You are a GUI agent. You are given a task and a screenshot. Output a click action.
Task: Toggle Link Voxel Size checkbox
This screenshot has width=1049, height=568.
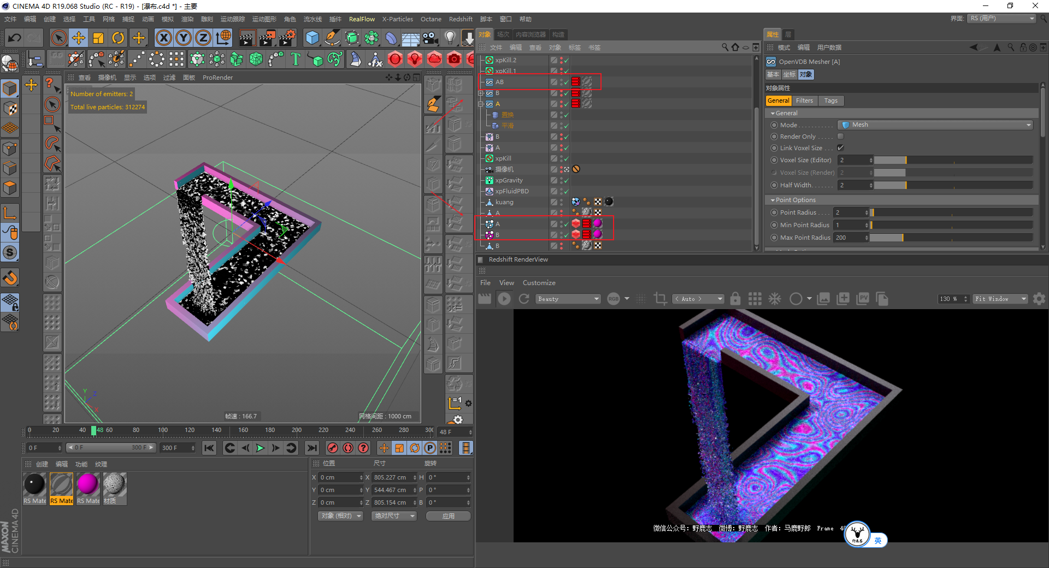click(x=841, y=148)
